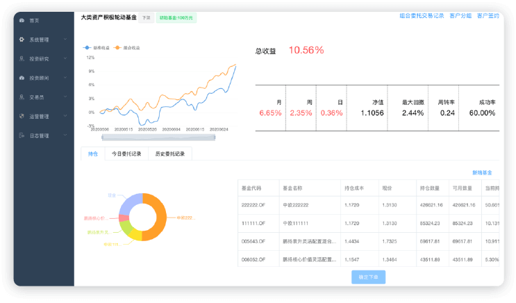Click the 交易员 user icon
This screenshot has width=516, height=303.
(x=22, y=97)
